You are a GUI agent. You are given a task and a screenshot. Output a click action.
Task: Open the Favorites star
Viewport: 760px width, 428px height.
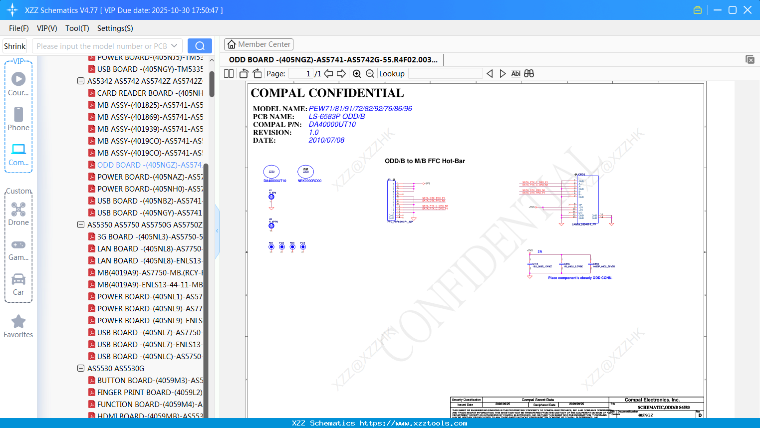pos(18,327)
